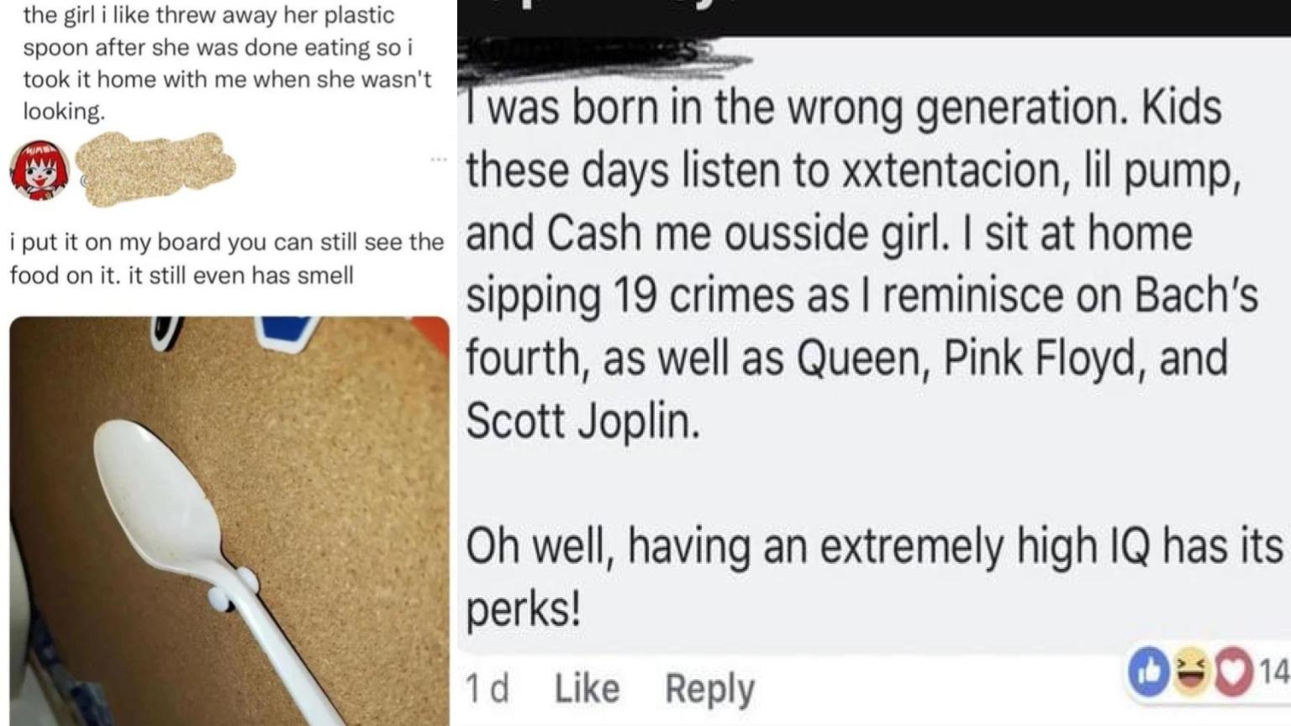The width and height of the screenshot is (1291, 726).
Task: Open the spoon on corkboard photo
Action: coord(229,521)
